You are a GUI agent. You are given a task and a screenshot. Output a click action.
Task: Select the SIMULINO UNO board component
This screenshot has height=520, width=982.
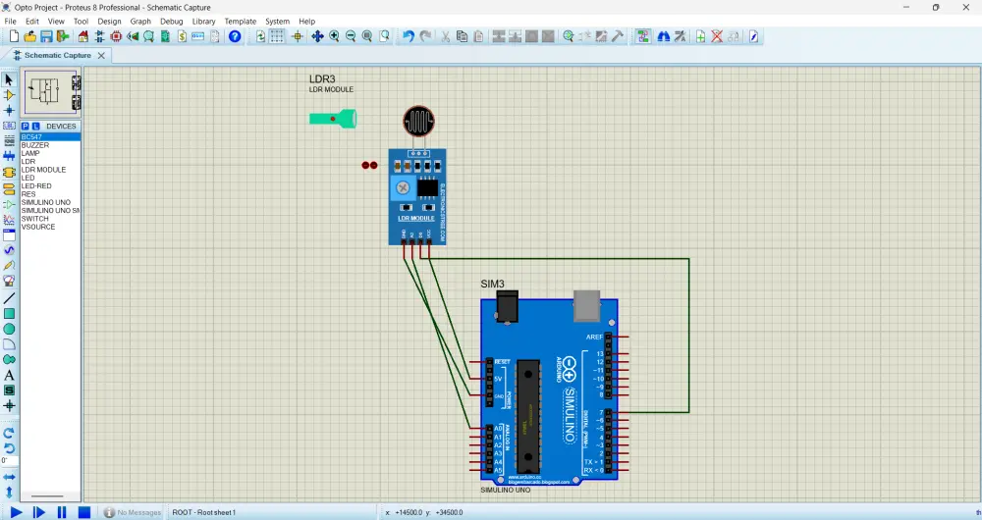tap(549, 390)
